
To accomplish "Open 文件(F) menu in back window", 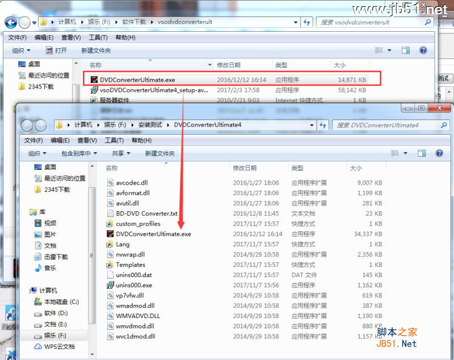I will tap(18, 37).
